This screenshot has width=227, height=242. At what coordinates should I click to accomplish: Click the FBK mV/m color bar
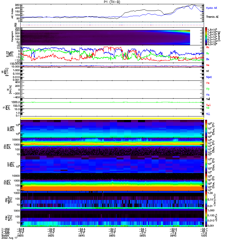pos(206,200)
